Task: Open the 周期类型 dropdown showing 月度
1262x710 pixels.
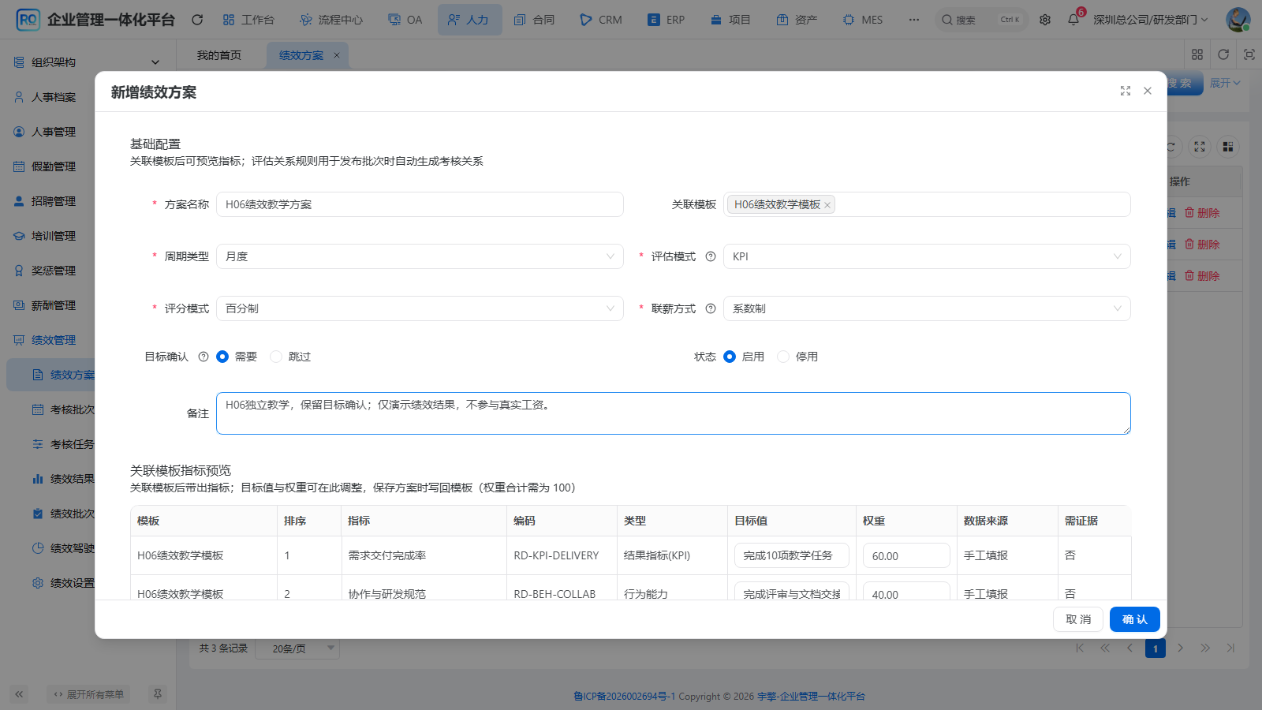Action: point(420,256)
